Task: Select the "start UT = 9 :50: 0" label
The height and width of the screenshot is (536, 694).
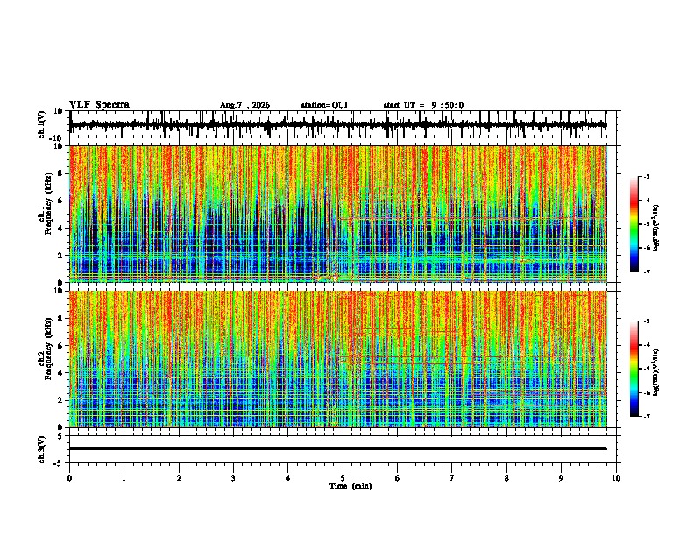Action: [423, 105]
